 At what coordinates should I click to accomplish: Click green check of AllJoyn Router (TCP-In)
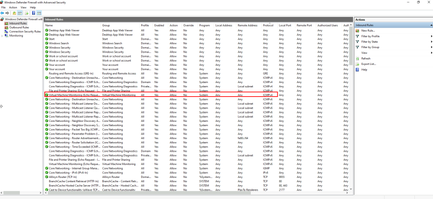click(x=47, y=177)
